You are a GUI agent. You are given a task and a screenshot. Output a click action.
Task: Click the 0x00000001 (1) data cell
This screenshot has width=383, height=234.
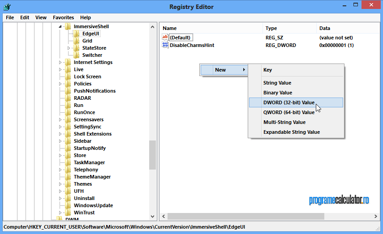(336, 45)
